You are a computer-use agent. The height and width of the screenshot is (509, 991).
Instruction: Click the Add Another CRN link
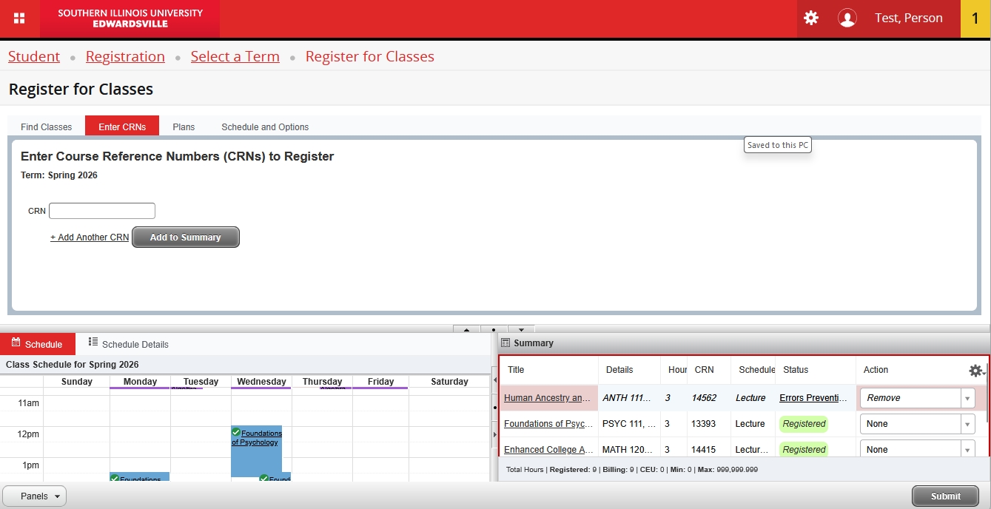click(90, 237)
